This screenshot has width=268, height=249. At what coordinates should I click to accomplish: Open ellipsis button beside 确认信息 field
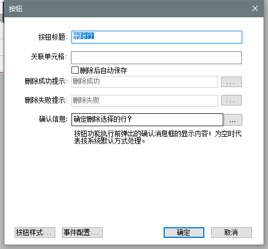pyautogui.click(x=233, y=120)
